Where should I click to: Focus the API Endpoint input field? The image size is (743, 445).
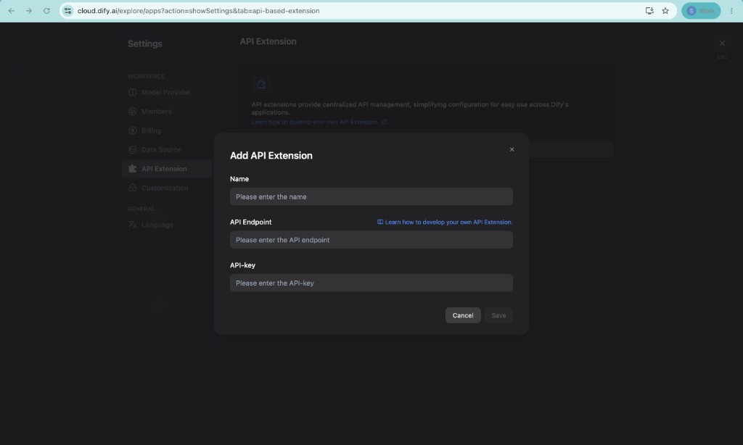click(371, 240)
